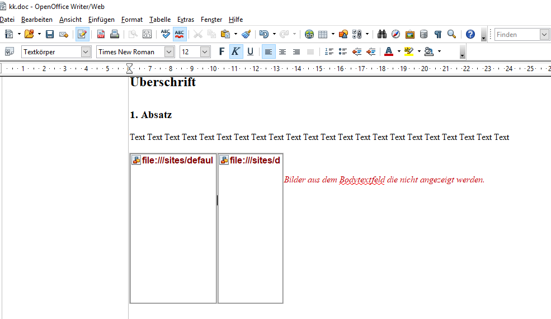Toggle italic (K) formatting
551x319 pixels.
pos(236,51)
